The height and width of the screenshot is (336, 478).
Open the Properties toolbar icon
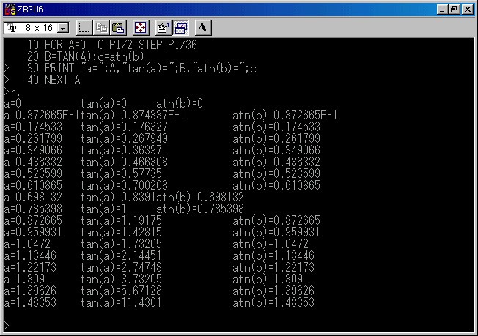click(163, 28)
